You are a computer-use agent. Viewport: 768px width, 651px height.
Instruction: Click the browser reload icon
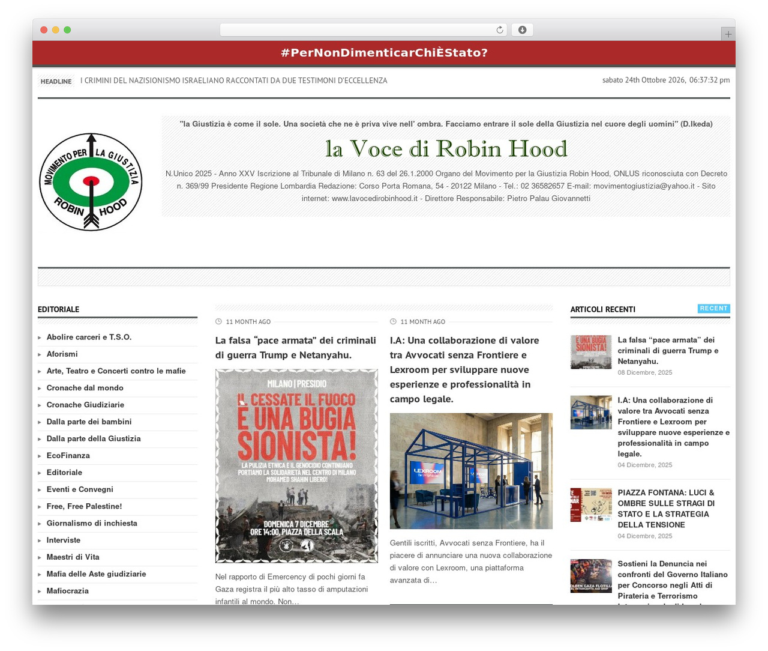tap(499, 30)
